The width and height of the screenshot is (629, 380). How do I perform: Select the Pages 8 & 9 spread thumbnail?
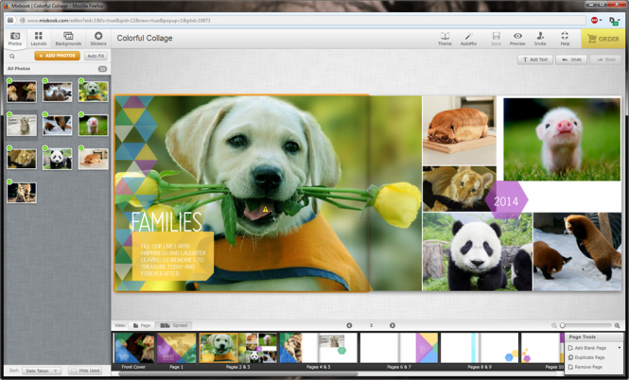(x=480, y=348)
